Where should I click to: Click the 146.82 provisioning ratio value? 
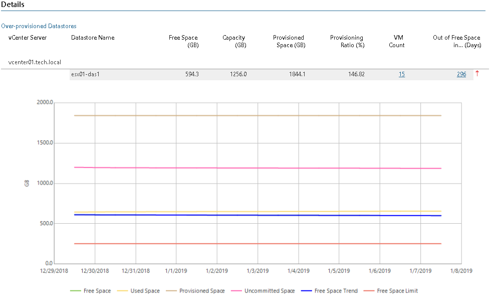coord(356,74)
